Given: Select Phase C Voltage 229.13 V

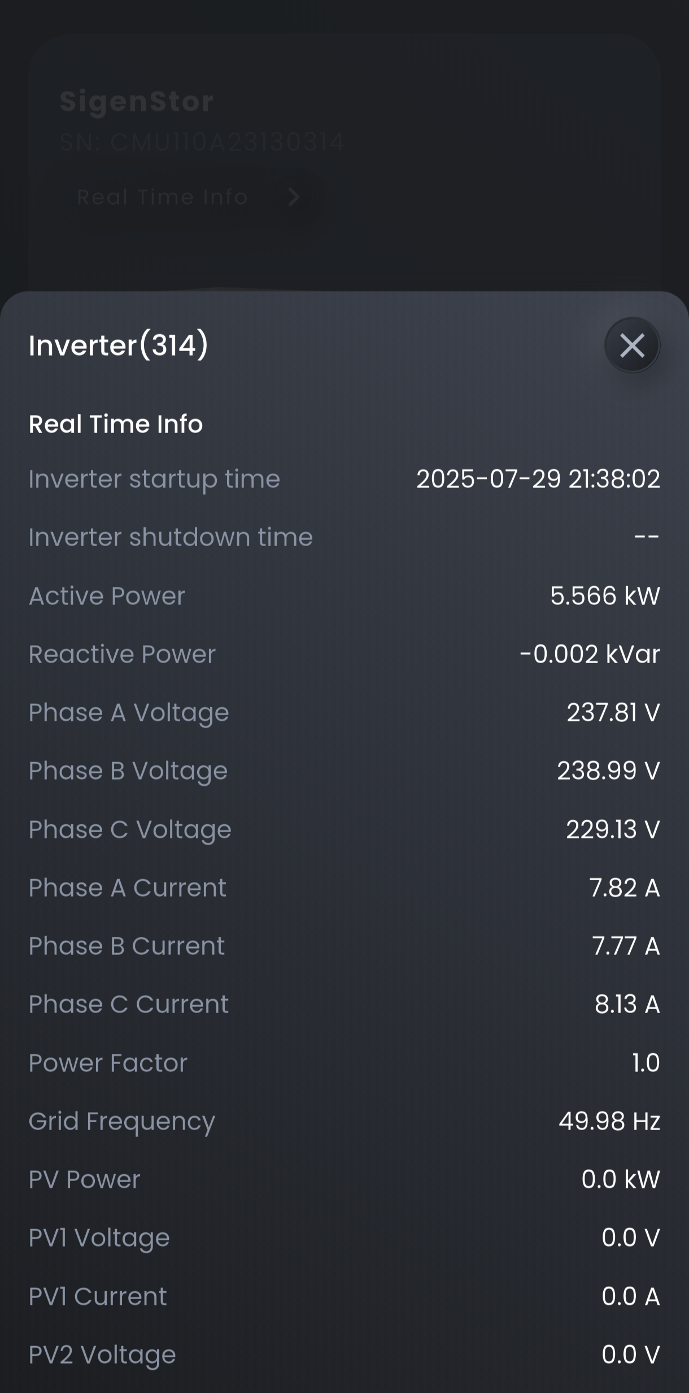Looking at the screenshot, I should click(x=613, y=829).
